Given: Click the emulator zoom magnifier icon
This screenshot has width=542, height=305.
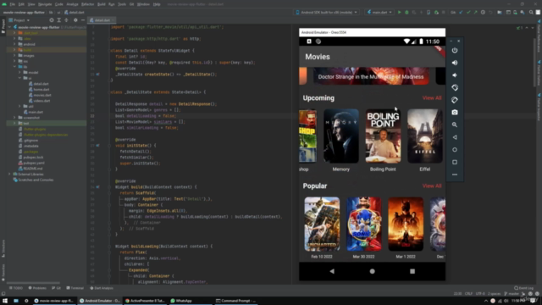Looking at the screenshot, I should 455,125.
